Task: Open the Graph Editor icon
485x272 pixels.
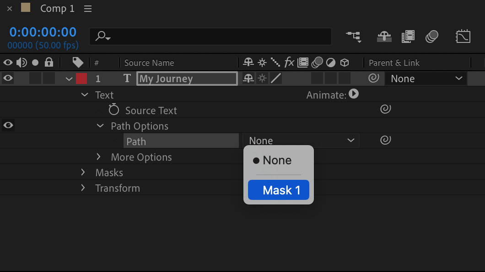Action: point(463,37)
